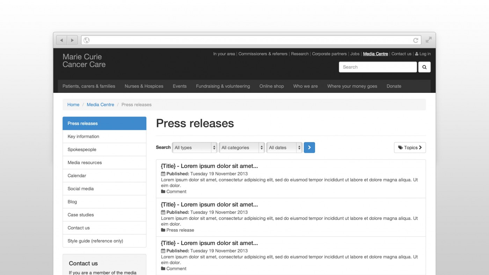Click the In your area link
Viewport: 489px width, 275px height.
coord(224,54)
